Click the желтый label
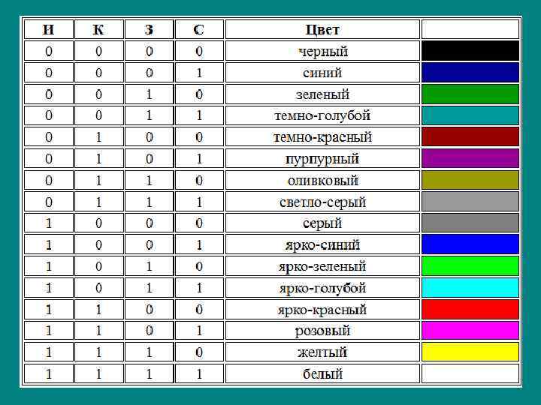The width and height of the screenshot is (541, 405). pos(322,352)
